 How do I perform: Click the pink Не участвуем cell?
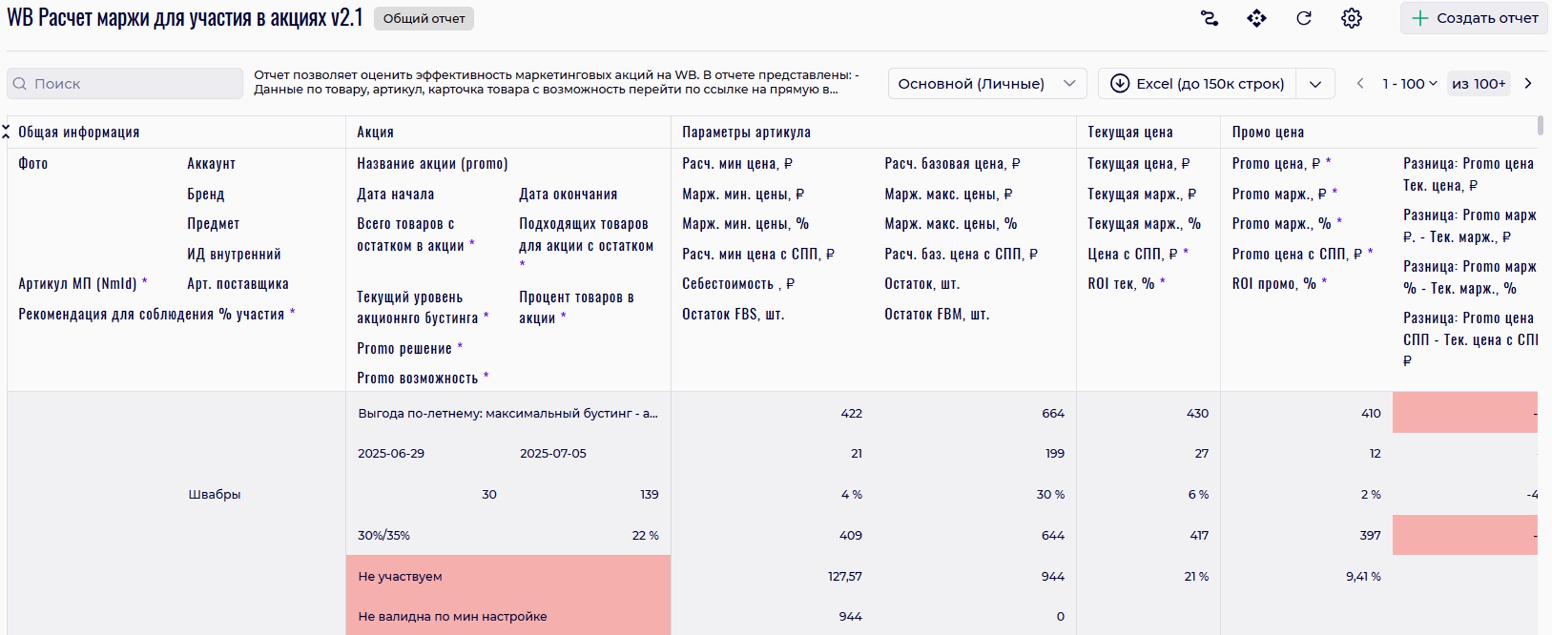[508, 576]
